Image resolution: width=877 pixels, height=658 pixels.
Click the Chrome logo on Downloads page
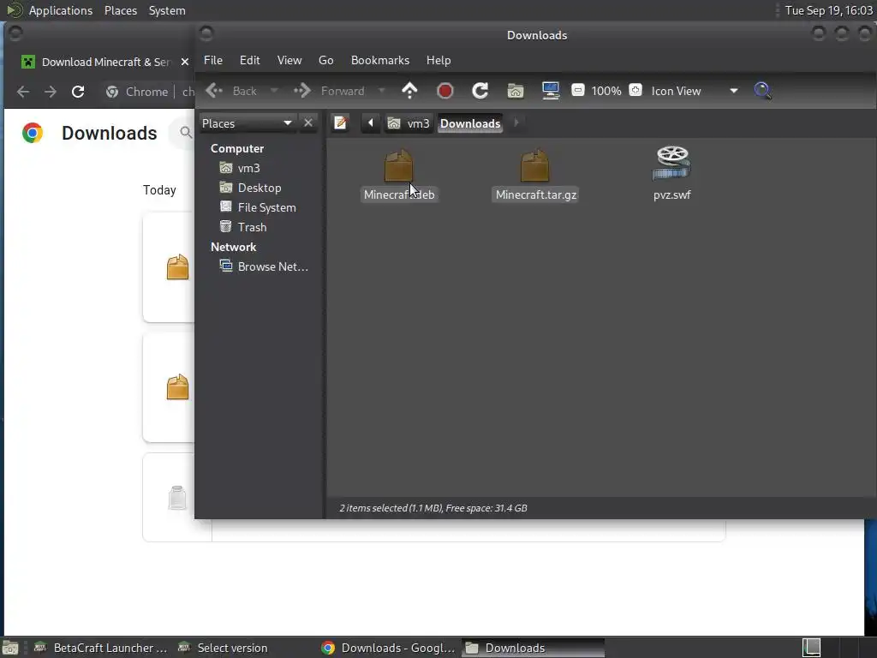(33, 133)
